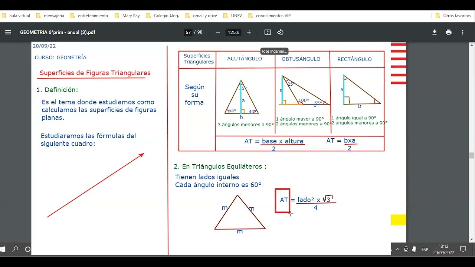The height and width of the screenshot is (267, 475).
Task: Click the Jose Ingenier... name tooltip
Action: [x=274, y=51]
